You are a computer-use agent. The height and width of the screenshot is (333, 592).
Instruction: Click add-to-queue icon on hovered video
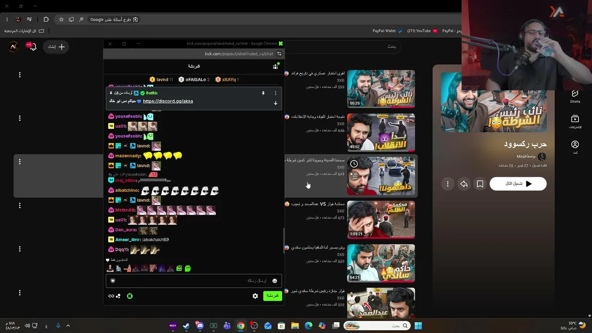[x=354, y=176]
